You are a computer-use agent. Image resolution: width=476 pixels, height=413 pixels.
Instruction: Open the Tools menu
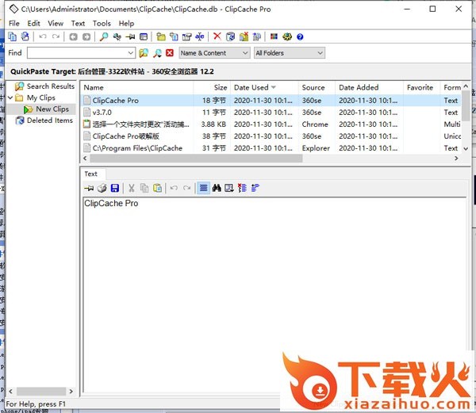[102, 23]
